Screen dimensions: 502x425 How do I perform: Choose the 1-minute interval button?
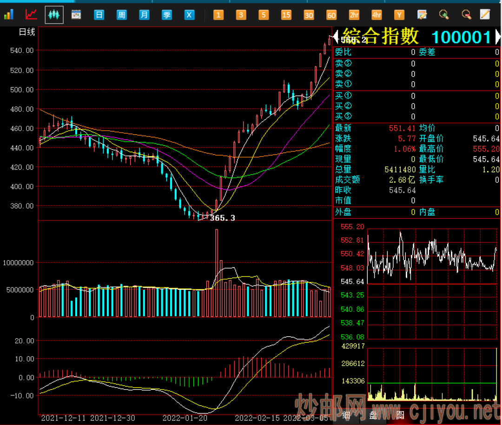(x=218, y=15)
